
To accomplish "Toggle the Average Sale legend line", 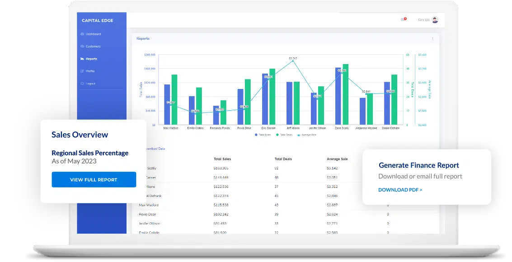I will [306, 135].
